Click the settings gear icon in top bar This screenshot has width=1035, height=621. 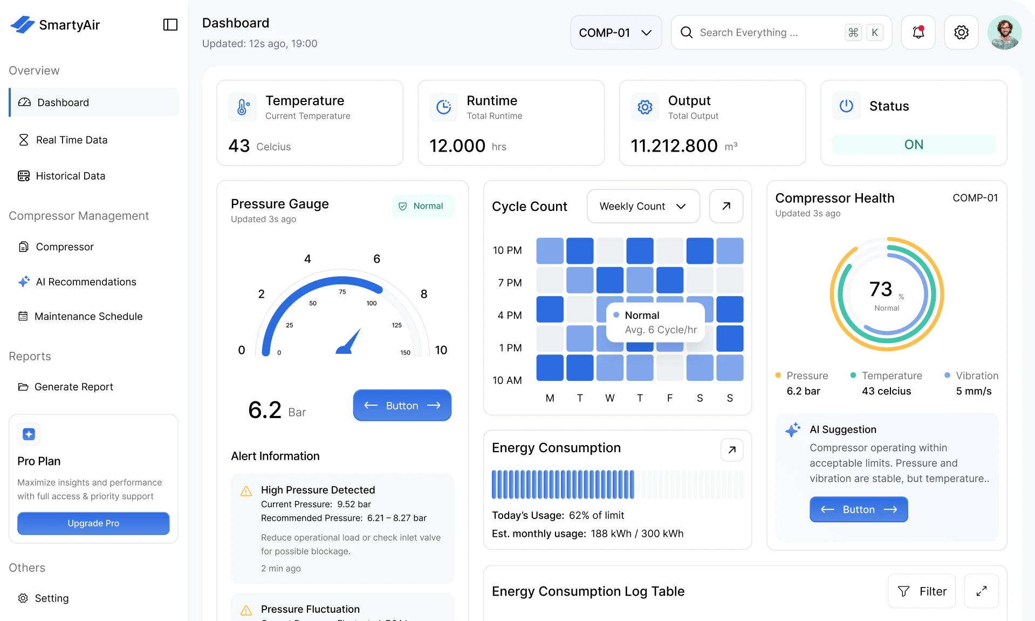tap(961, 32)
